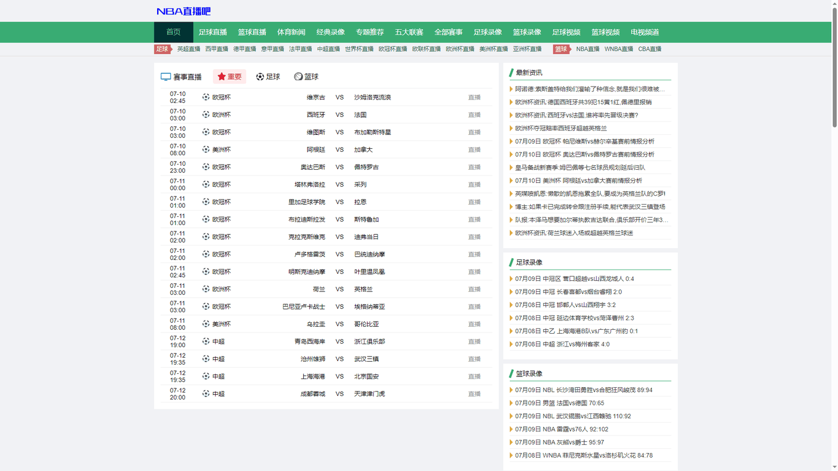Image resolution: width=838 pixels, height=471 pixels.
Task: Click league label 欧冠杯 in 克拉克斯维克 row
Action: click(x=221, y=237)
